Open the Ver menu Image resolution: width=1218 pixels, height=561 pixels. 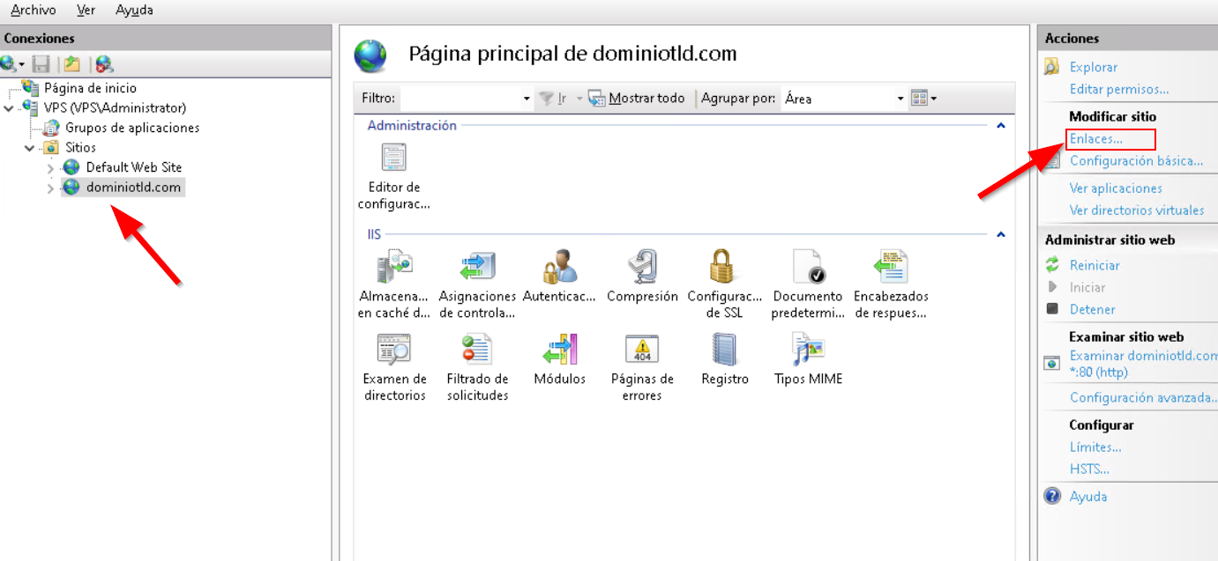click(86, 11)
